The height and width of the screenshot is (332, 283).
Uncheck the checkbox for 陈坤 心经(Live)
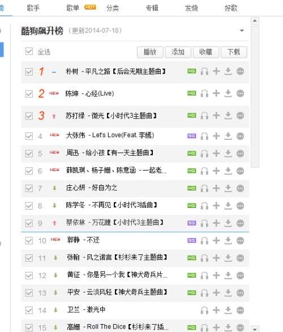[29, 94]
